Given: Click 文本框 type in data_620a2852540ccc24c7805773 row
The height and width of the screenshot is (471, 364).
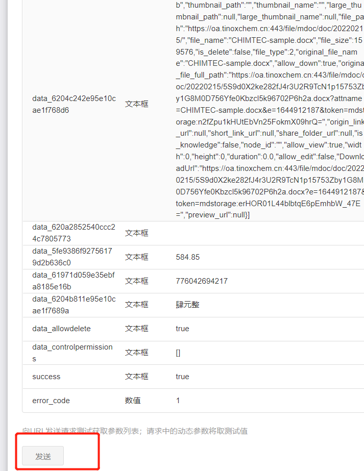Looking at the screenshot, I should (137, 233).
